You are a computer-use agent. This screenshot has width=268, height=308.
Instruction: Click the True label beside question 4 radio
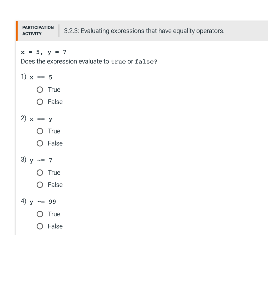point(54,214)
